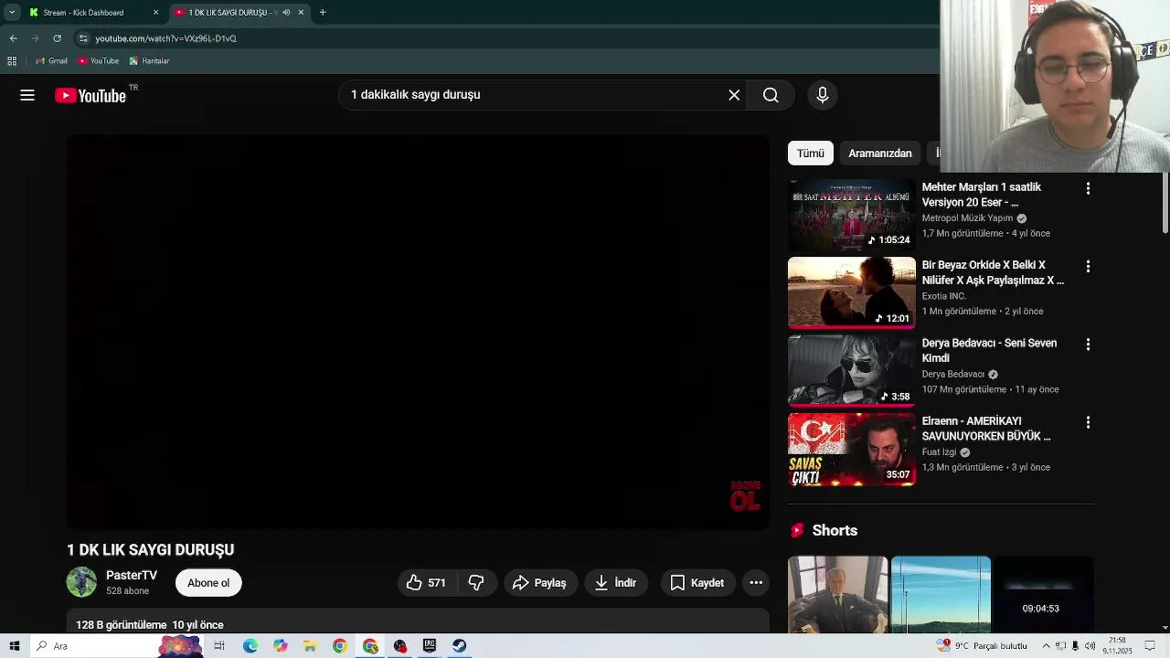
Task: Open Mehter Marşları video thumbnail
Action: tap(852, 215)
